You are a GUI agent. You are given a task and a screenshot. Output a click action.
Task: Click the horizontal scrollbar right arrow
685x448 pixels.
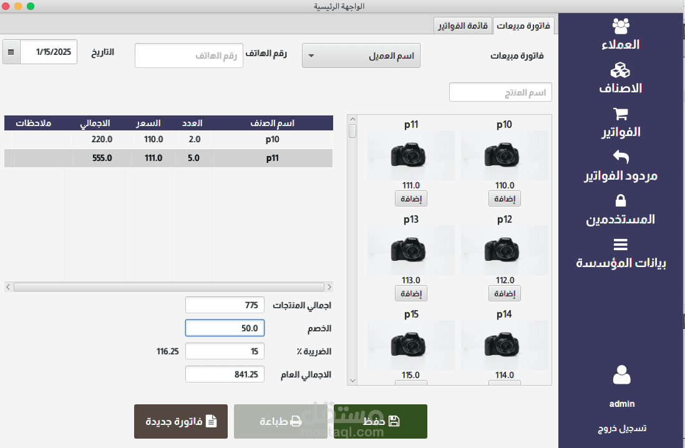tap(329, 286)
